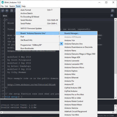Open Boards Manager...
This screenshot has width=117, height=117.
click(79, 33)
